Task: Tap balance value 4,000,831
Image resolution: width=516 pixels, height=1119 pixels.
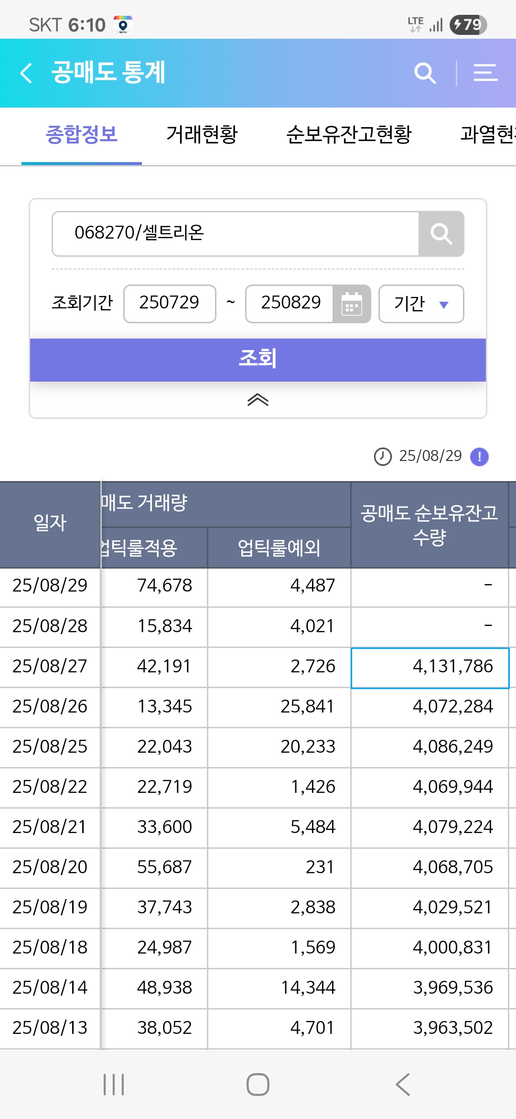Action: coord(452,948)
